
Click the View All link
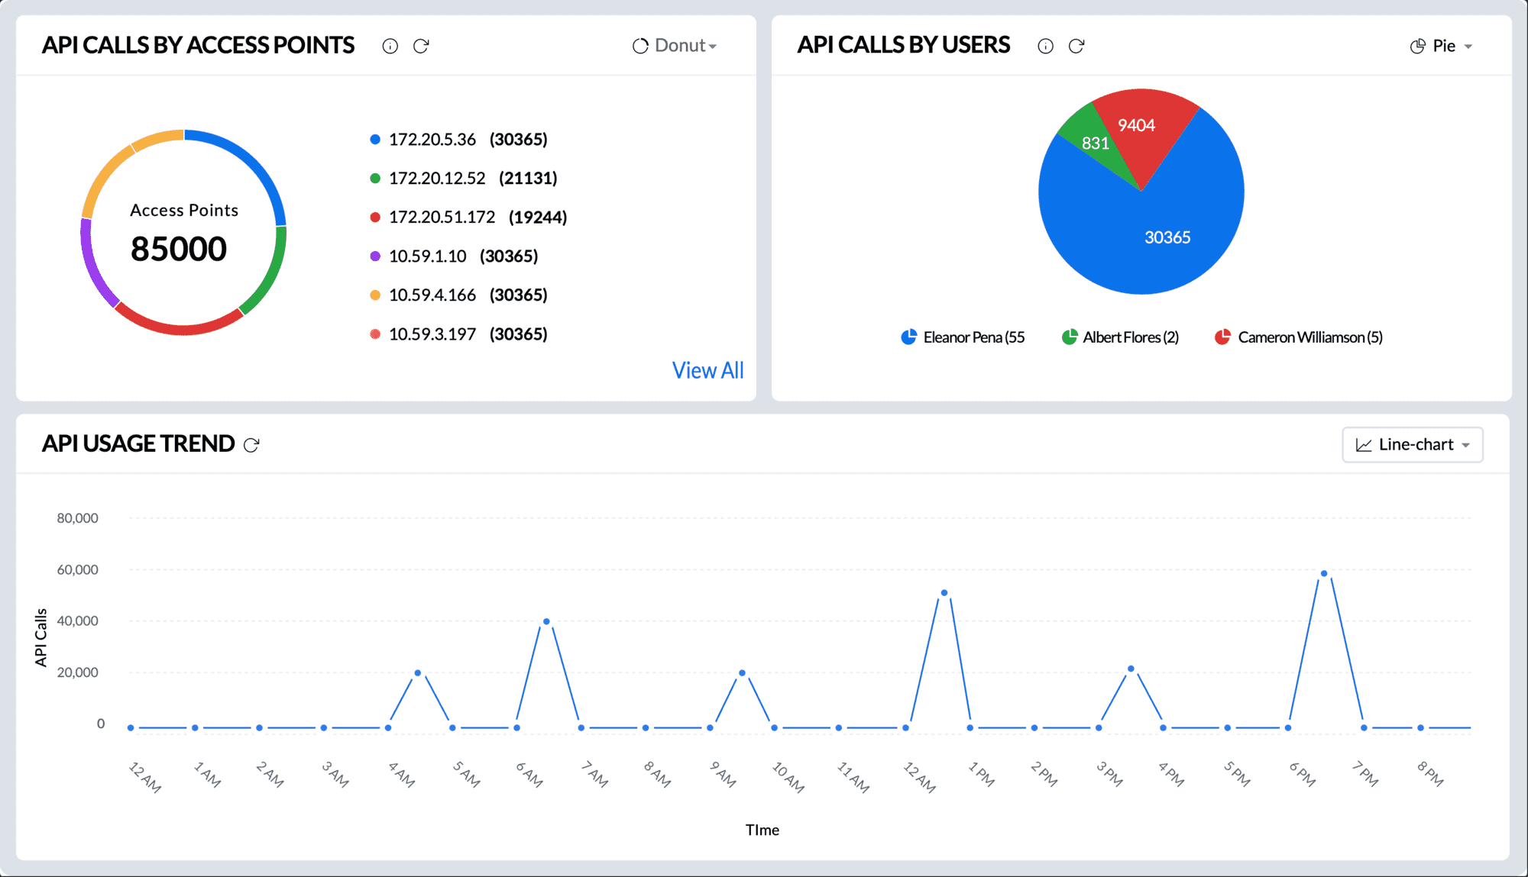pos(707,371)
